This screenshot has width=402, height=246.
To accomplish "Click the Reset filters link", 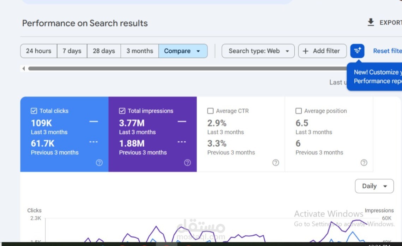I will [388, 51].
